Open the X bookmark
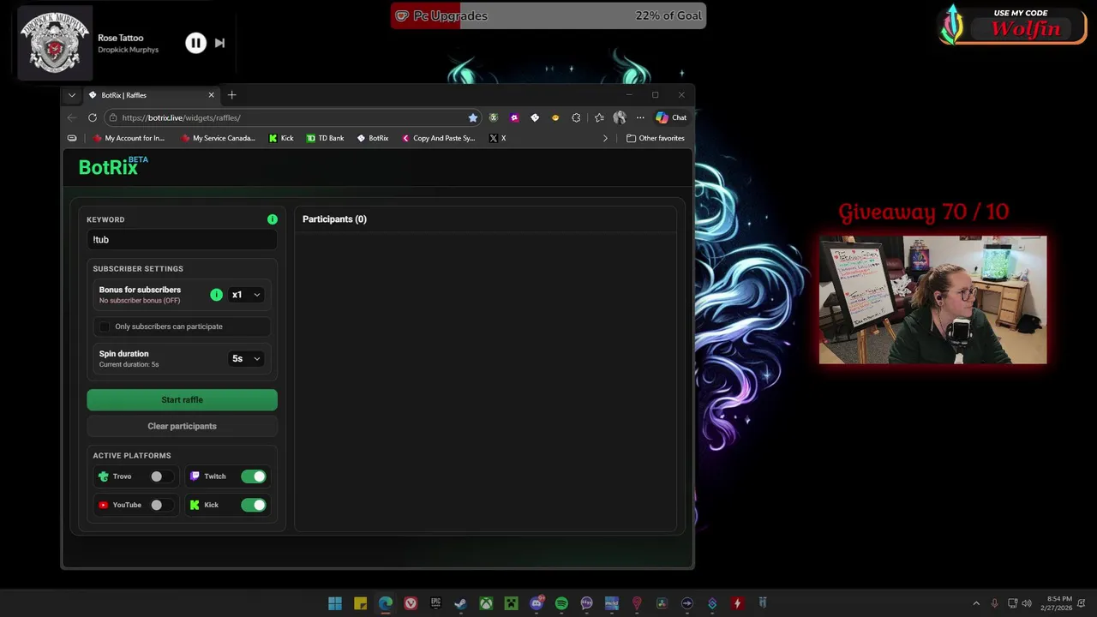 point(497,138)
